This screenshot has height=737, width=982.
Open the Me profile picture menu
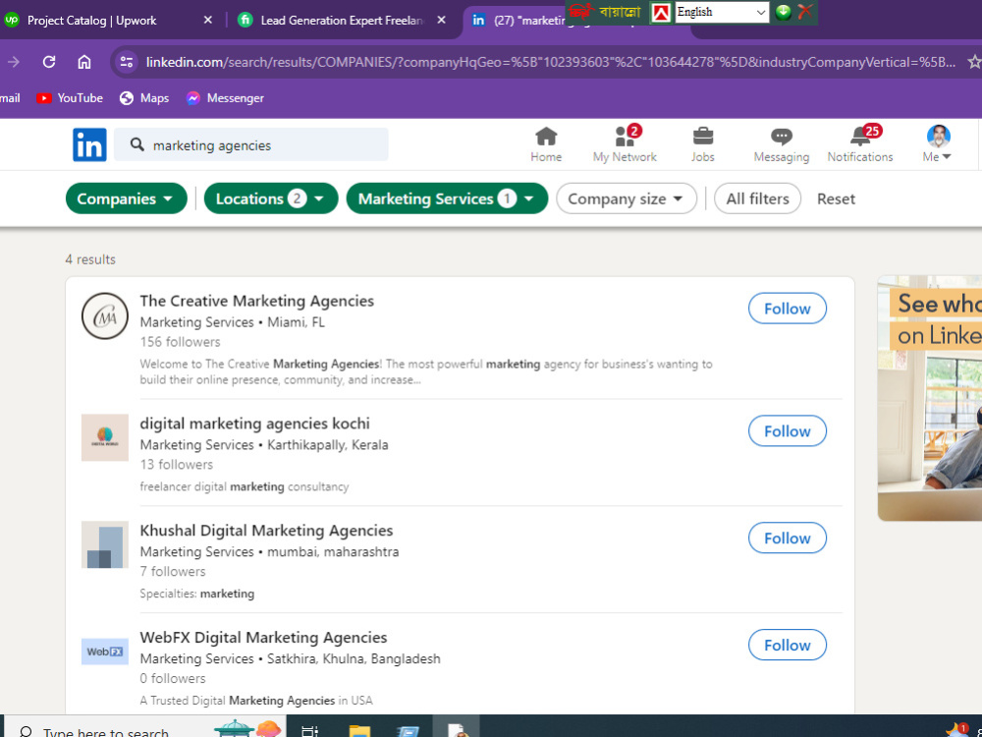tap(938, 144)
